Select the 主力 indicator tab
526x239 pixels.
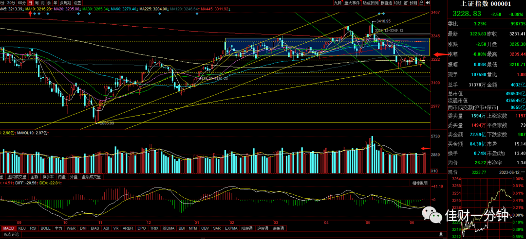click(x=58, y=228)
